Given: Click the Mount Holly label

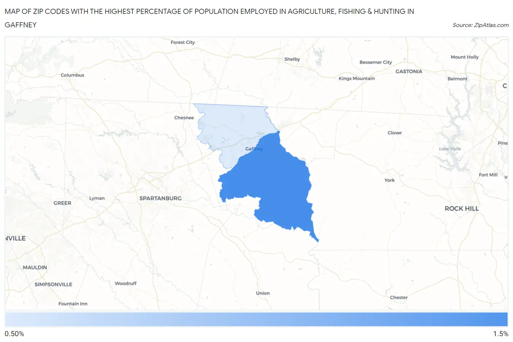Looking at the screenshot, I should 464,57.
